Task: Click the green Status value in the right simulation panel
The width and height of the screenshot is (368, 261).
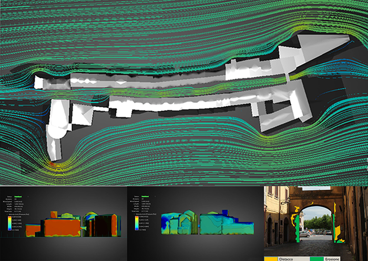Action: (145, 197)
